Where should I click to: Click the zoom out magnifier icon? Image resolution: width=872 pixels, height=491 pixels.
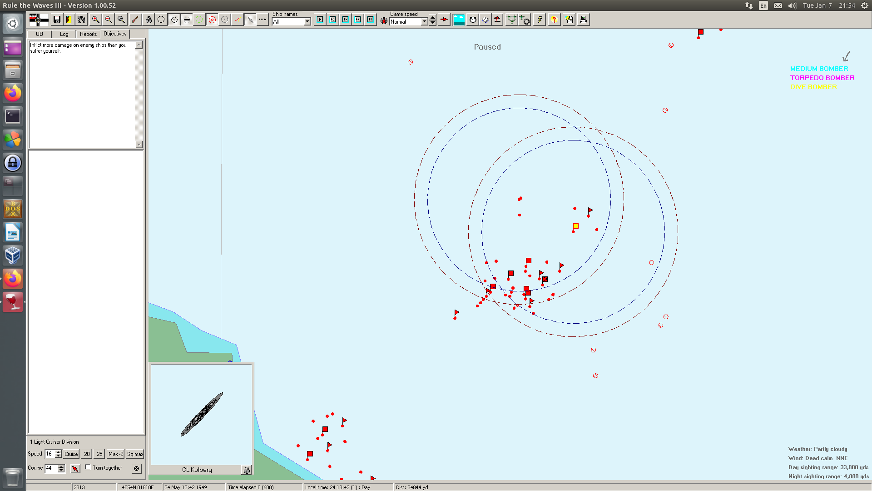tap(108, 20)
